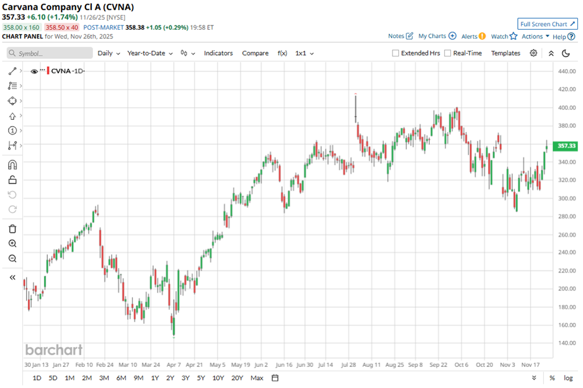
Task: Open the date range calendar picker
Action: pyautogui.click(x=275, y=378)
